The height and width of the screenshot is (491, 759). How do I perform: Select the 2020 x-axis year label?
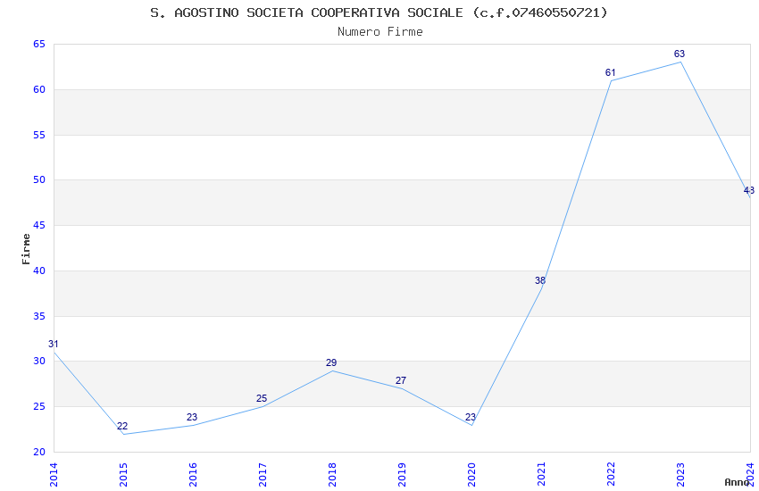click(x=471, y=475)
